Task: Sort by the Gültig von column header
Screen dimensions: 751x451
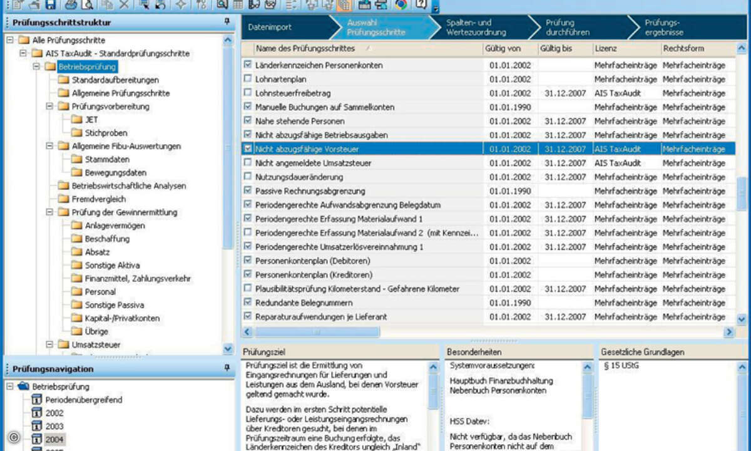Action: (510, 48)
